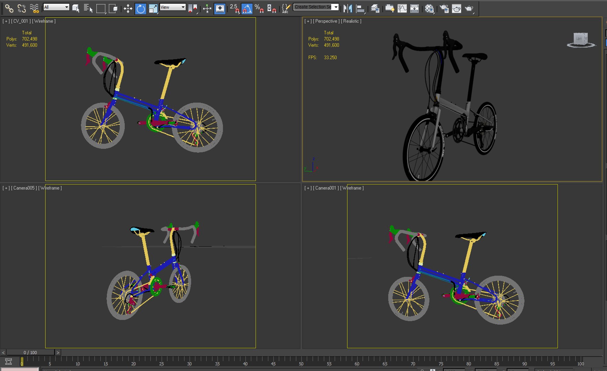Screen dimensions: 607x371
Task: Click the Align tool icon
Action: [360, 8]
